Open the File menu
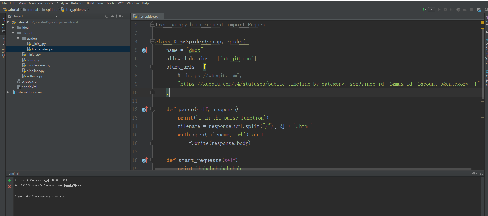Screen dimensions: 488x216 click(x=4, y=3)
